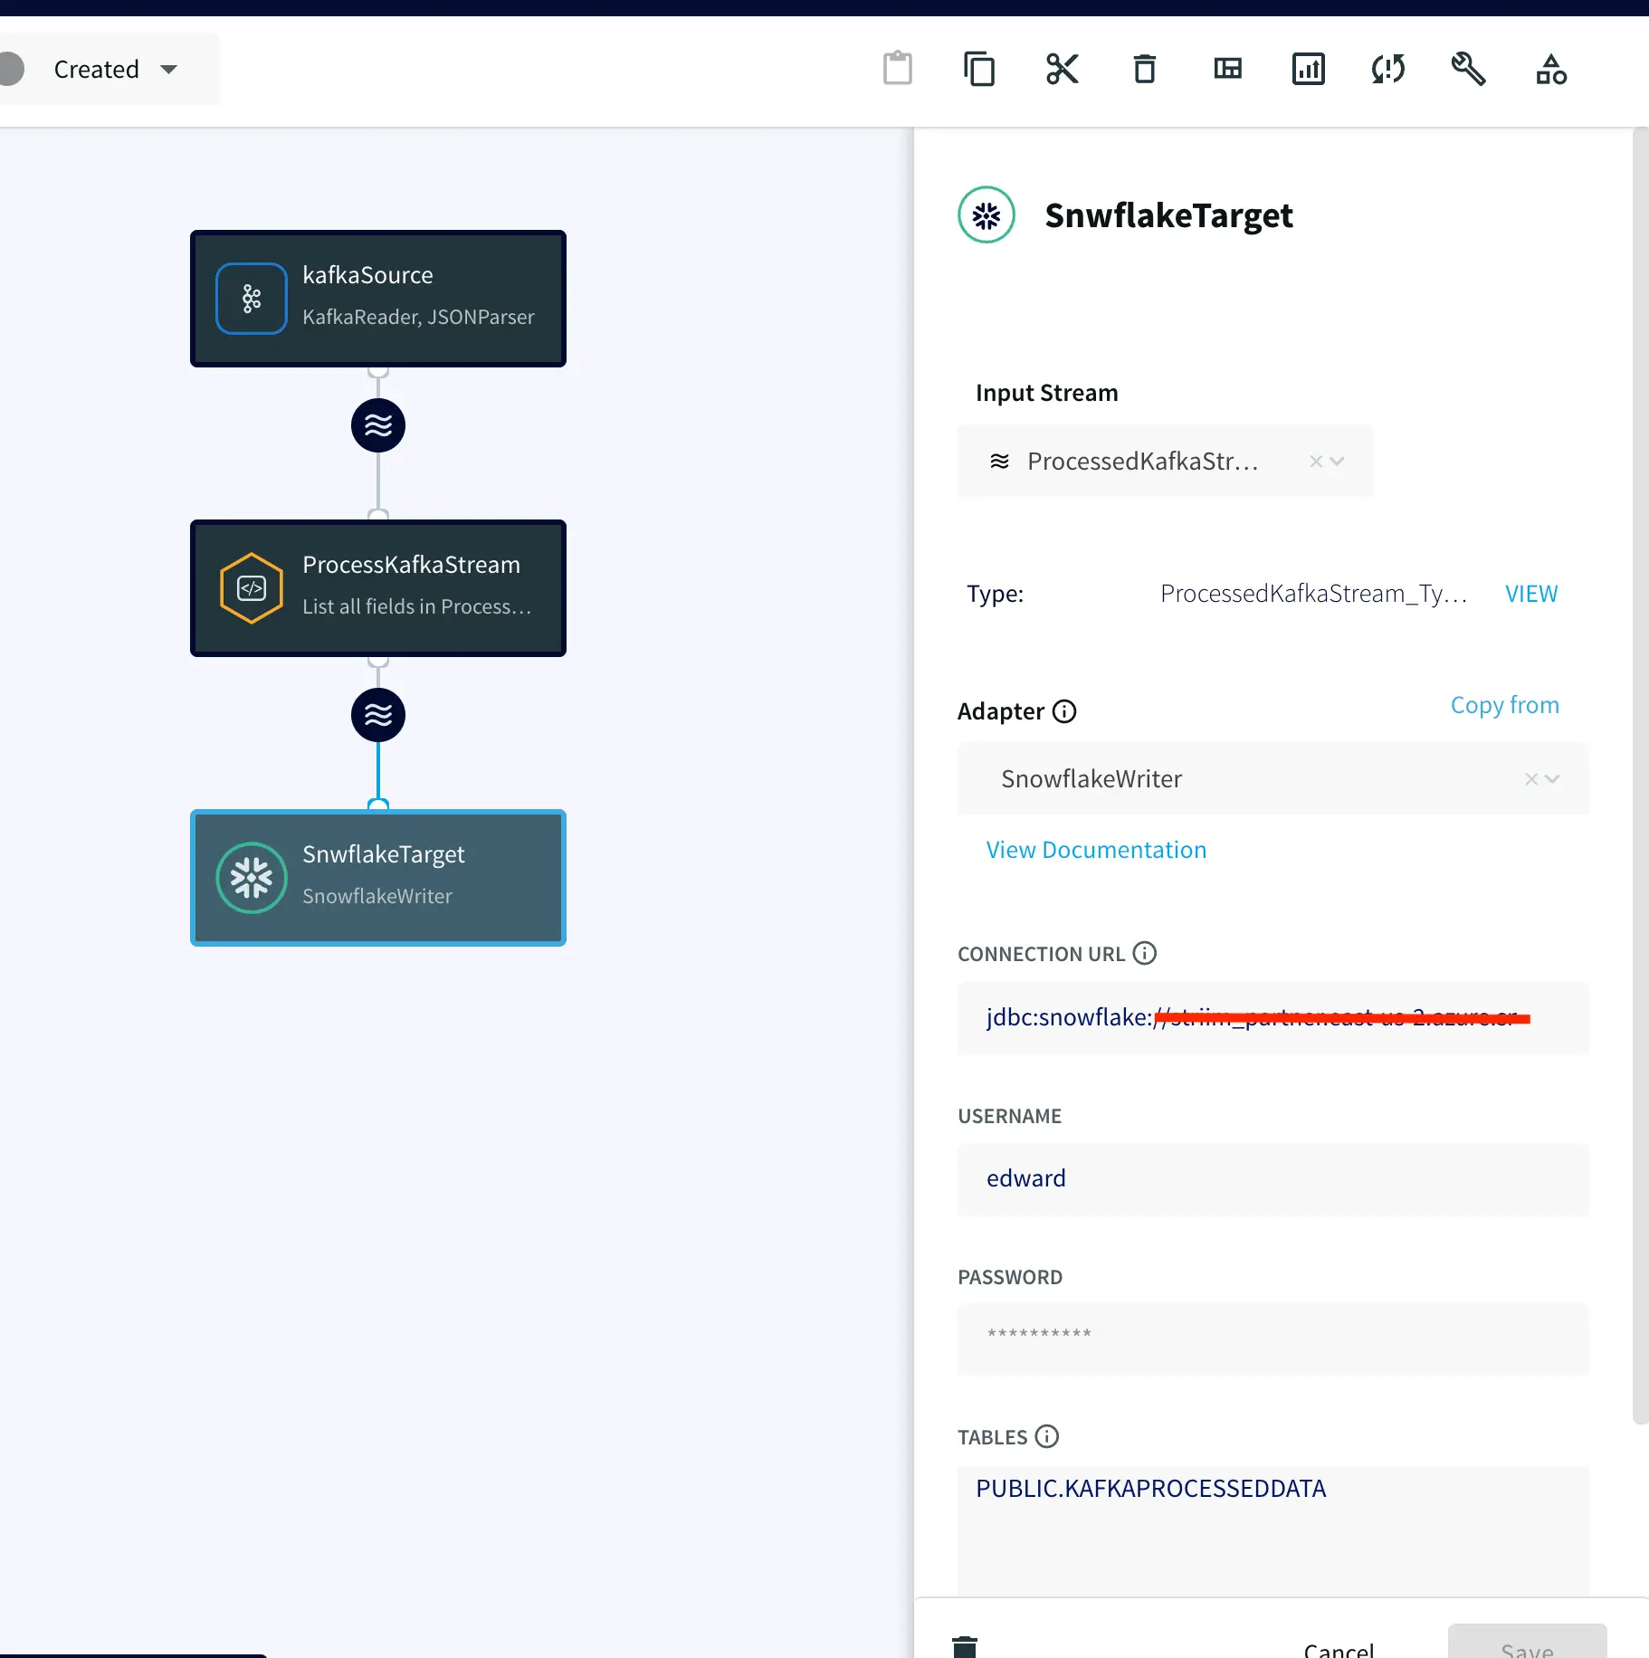Click the Adapter info icon
Viewport: 1649px width, 1658px height.
point(1064,711)
